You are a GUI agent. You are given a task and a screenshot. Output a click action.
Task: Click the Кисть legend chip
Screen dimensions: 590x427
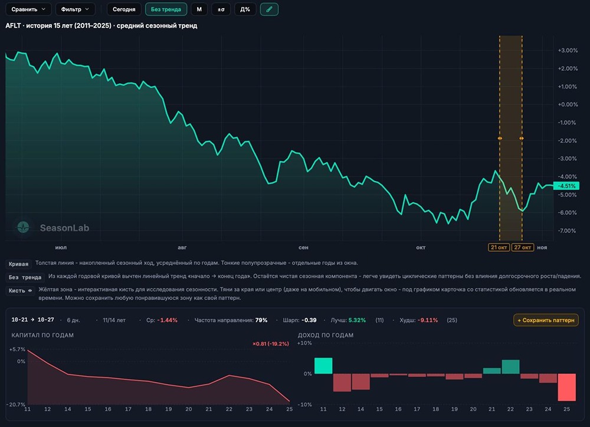point(20,290)
